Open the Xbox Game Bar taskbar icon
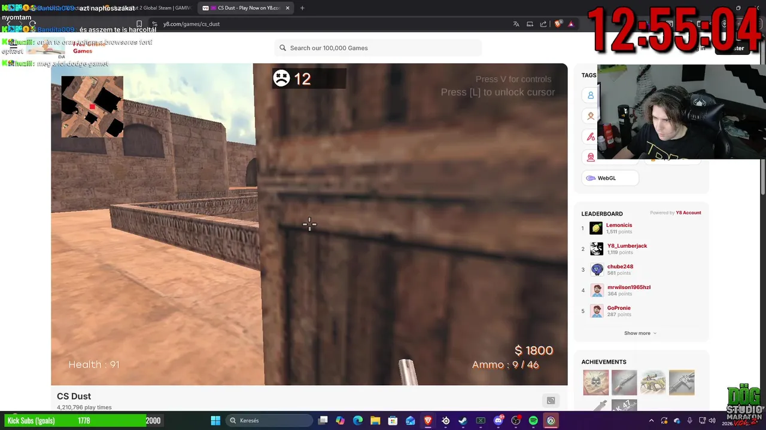Screen dimensions: 766x430 pos(481,420)
